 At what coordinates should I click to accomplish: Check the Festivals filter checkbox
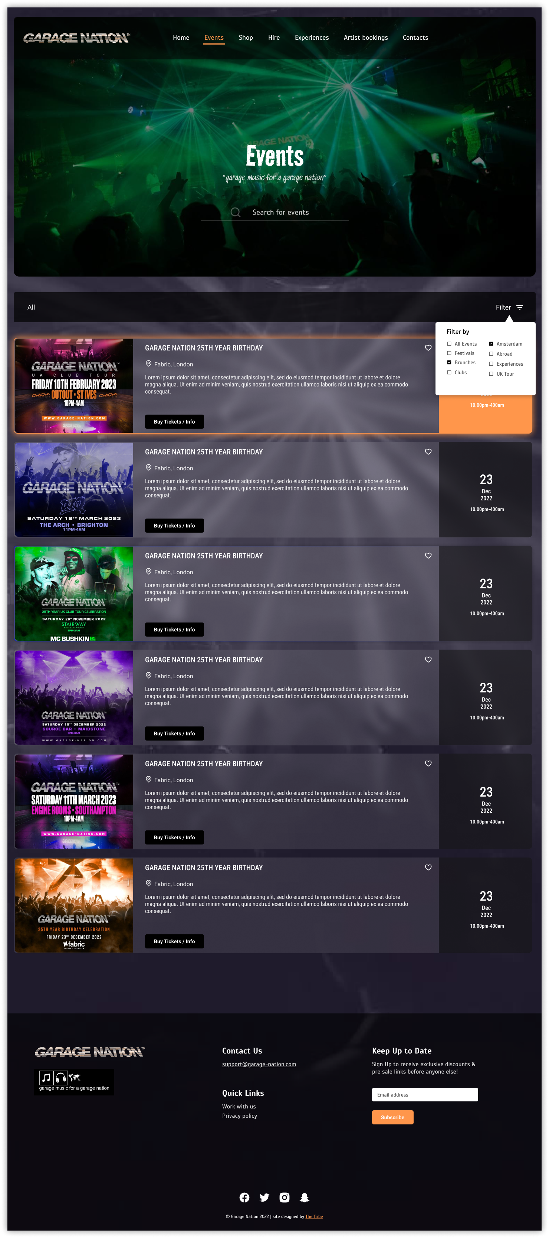[449, 353]
